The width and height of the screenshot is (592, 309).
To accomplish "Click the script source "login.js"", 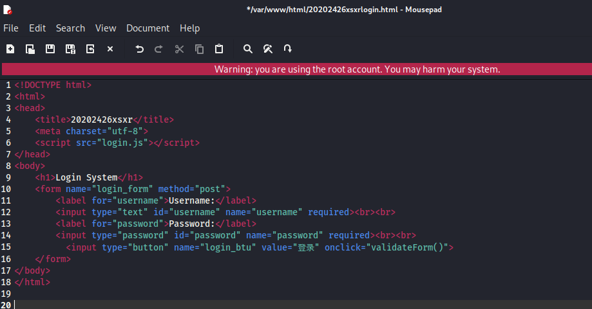I will point(122,143).
